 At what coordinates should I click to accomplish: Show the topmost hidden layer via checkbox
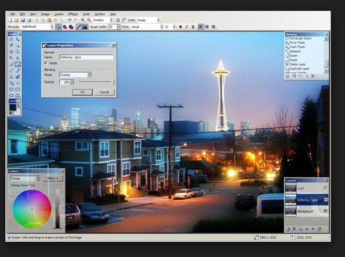point(325,188)
